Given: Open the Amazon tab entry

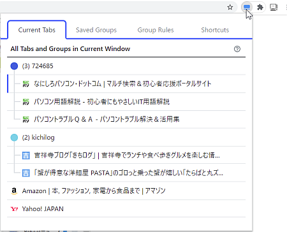Looking at the screenshot, I should click(126, 191).
